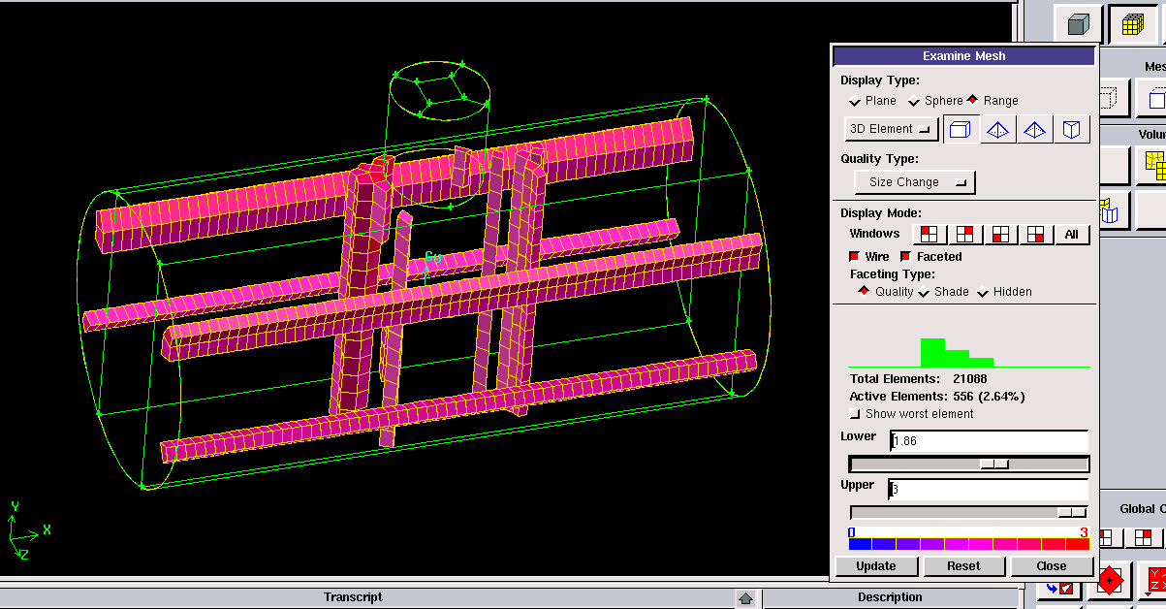The width and height of the screenshot is (1166, 609).
Task: Toggle the Wire display checkbox
Action: pyautogui.click(x=854, y=257)
